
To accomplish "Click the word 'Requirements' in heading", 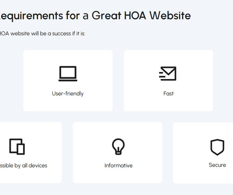I will tap(32, 16).
